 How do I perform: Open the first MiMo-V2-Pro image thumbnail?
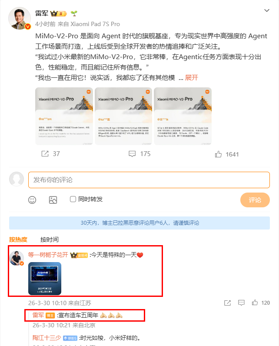[64, 116]
